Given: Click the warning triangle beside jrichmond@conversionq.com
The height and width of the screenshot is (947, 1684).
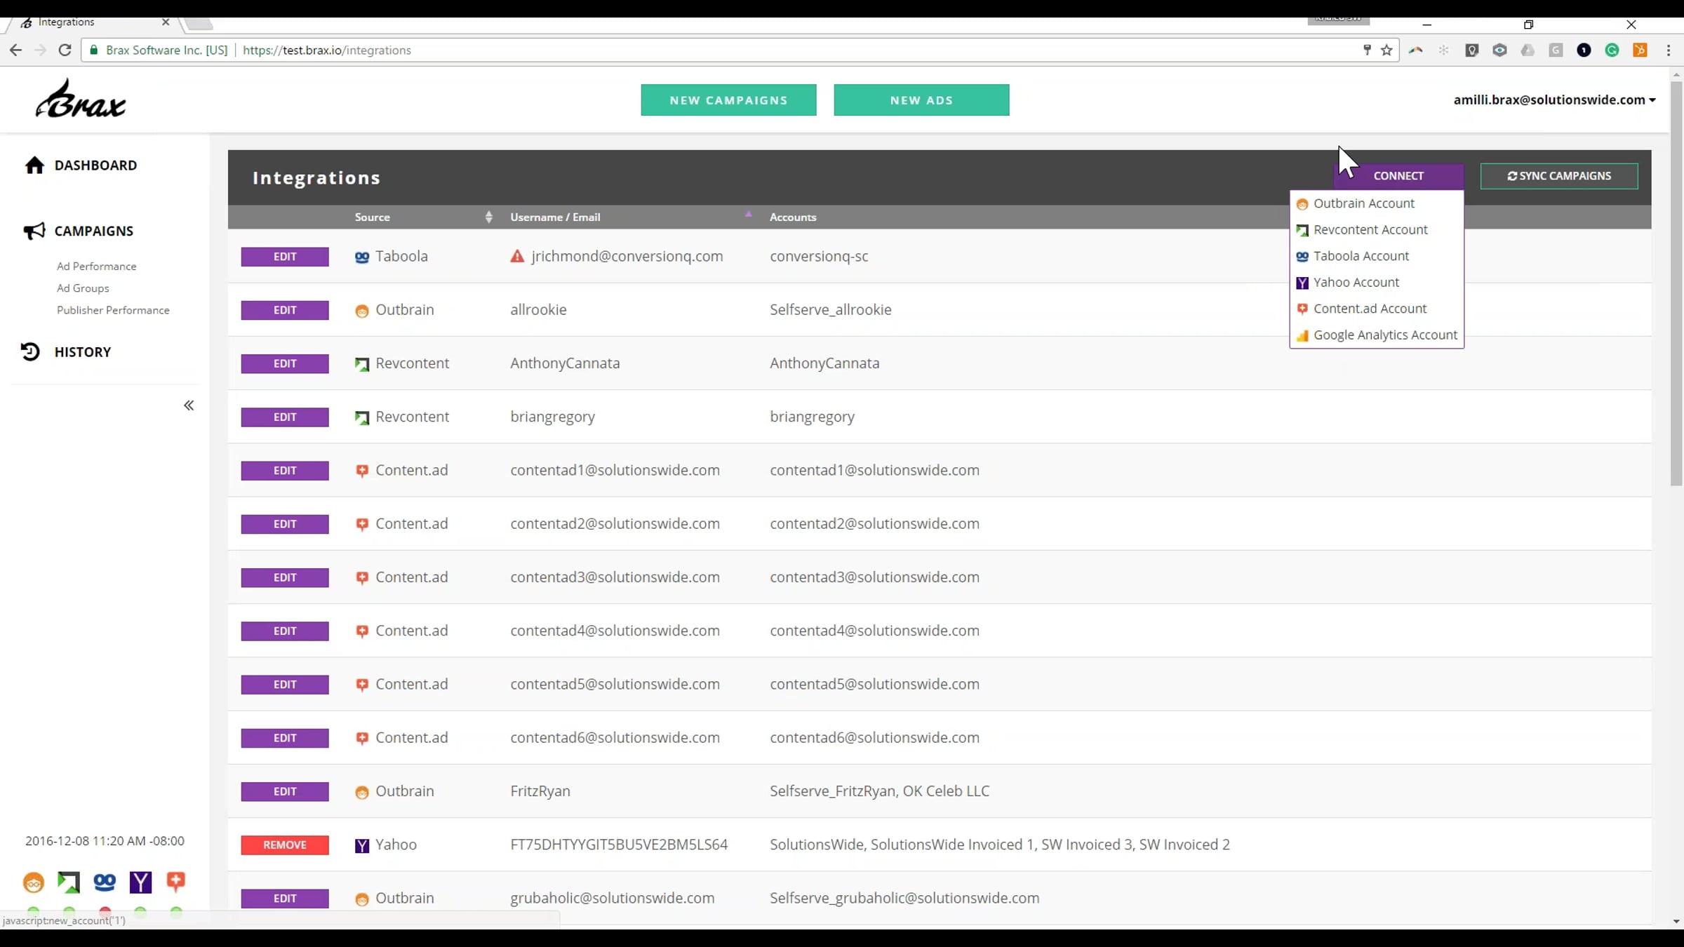Looking at the screenshot, I should click(517, 256).
